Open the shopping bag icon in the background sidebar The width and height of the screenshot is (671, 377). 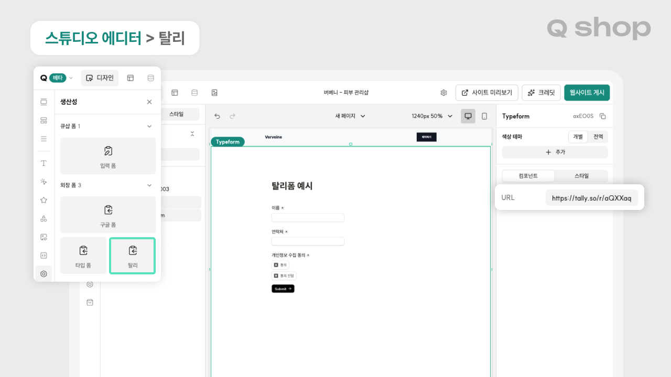coord(90,302)
